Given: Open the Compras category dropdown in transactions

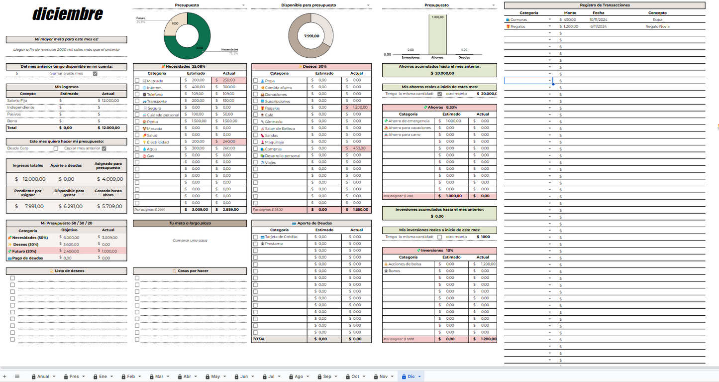Looking at the screenshot, I should click(550, 19).
